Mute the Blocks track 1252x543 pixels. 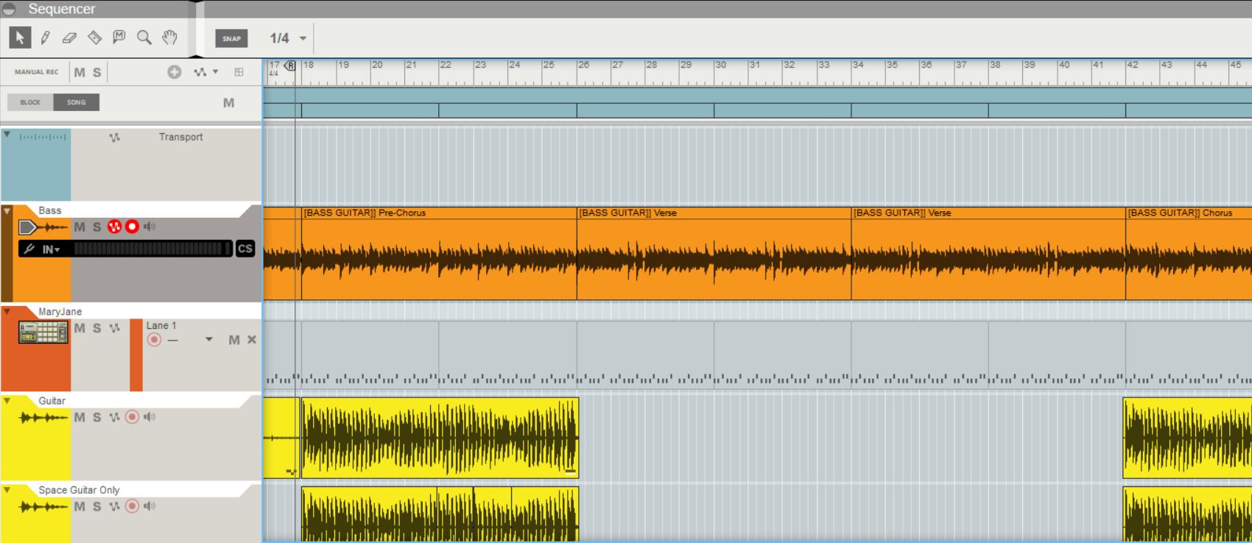pos(229,103)
